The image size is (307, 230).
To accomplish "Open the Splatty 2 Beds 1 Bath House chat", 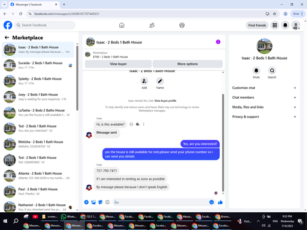I will pos(38,81).
